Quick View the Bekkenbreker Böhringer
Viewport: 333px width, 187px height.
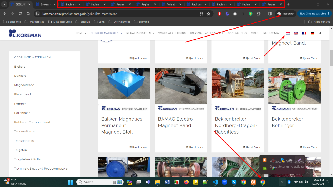point(309,147)
